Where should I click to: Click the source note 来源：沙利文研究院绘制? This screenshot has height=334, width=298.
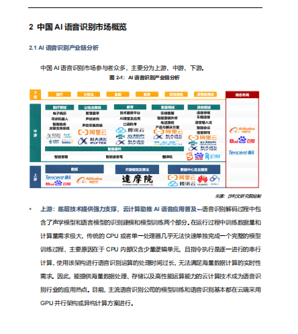pyautogui.click(x=238, y=196)
